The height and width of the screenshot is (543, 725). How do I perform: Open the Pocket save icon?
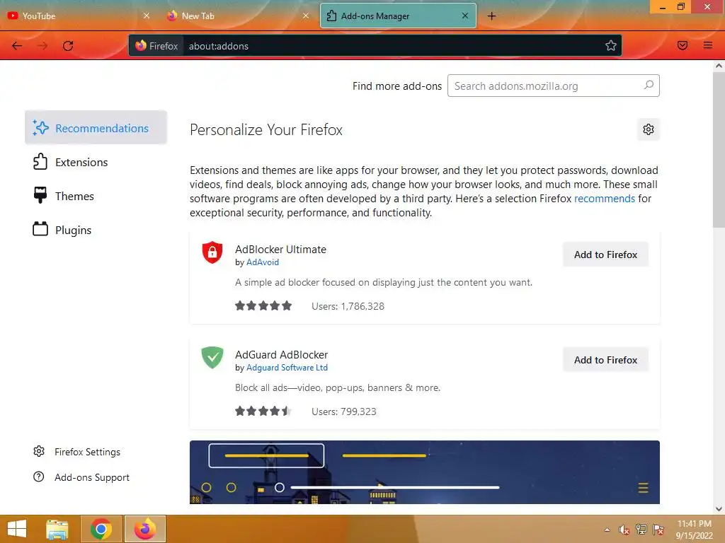[x=683, y=45]
